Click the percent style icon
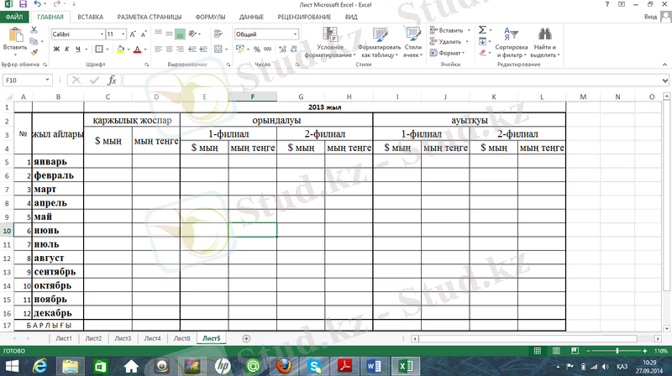 click(x=257, y=50)
